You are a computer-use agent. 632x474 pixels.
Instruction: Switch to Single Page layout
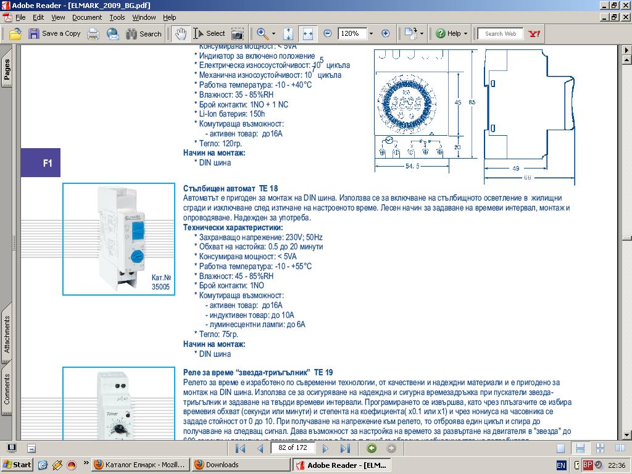(560, 448)
